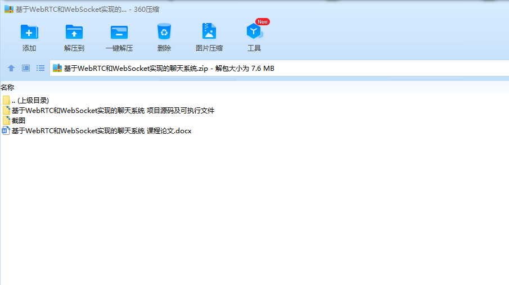509x285 pixels.
Task: Click the red New badge on 工具
Action: tap(263, 22)
